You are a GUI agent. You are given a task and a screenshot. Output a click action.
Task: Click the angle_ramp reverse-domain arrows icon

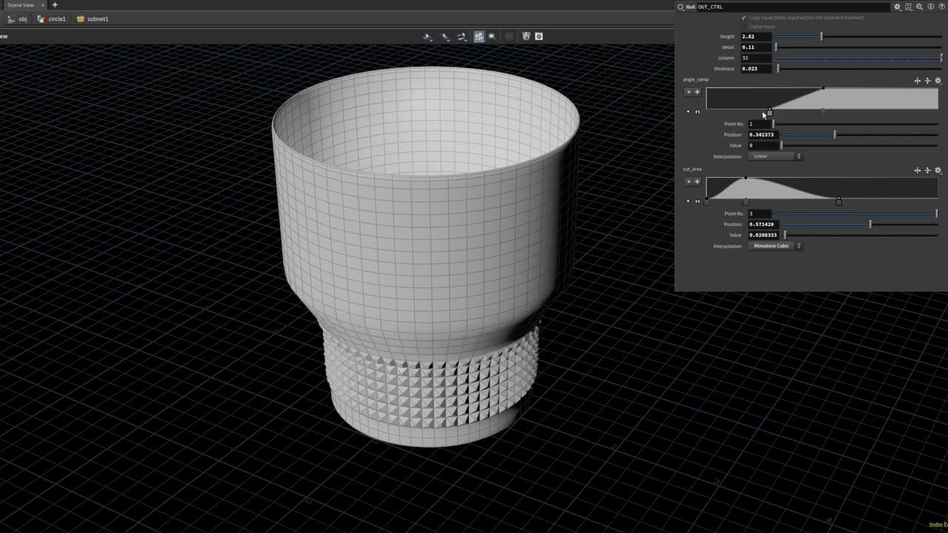(697, 112)
